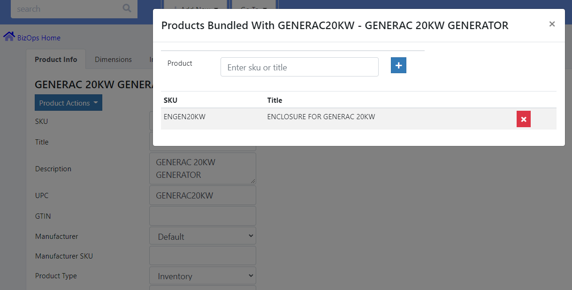This screenshot has height=290, width=572.
Task: Click the Title column header
Action: 275,100
